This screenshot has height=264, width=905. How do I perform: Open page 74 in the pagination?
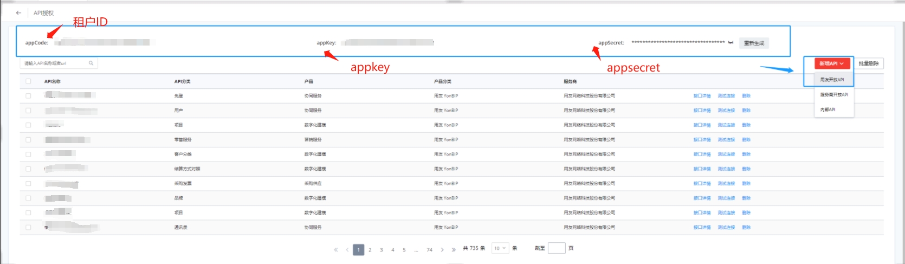(x=429, y=250)
